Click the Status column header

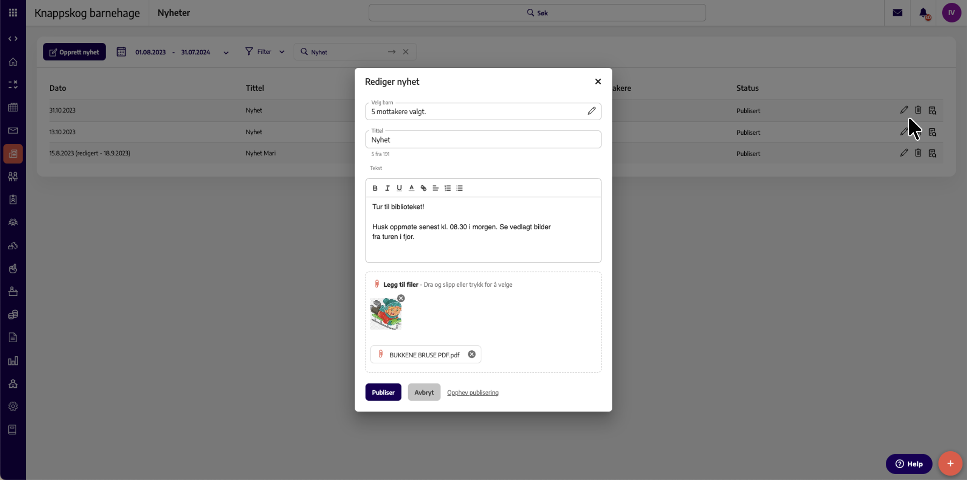[747, 88]
